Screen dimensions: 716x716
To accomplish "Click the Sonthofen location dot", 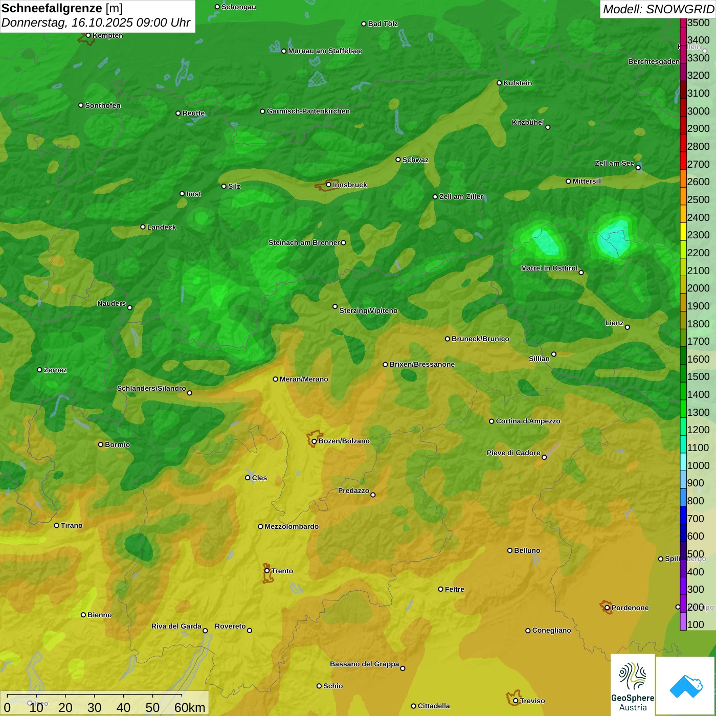I will (x=81, y=105).
